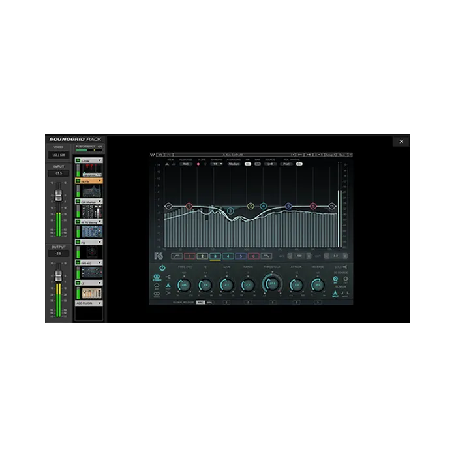Screen dimensions: 456x456
Task: Choose Split sidechain mode icon
Action: (335, 294)
